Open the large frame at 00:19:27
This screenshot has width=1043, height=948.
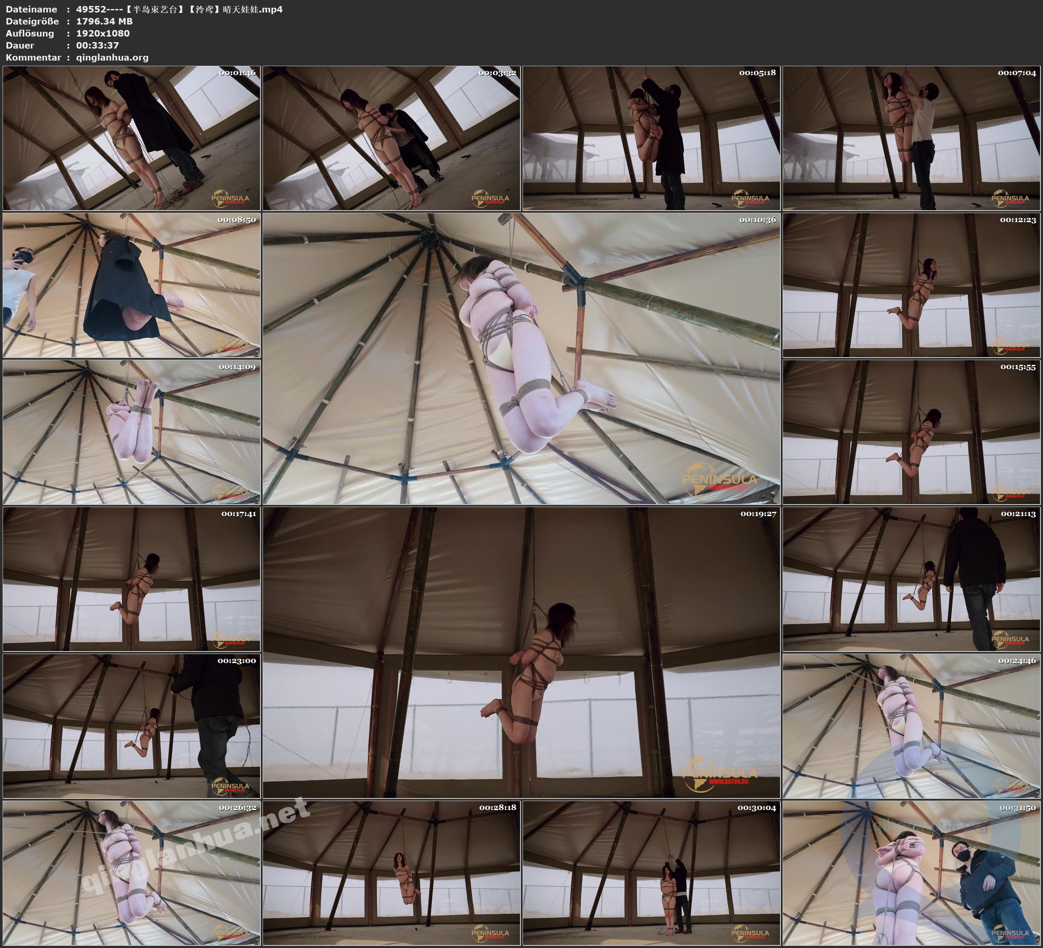coord(521,652)
